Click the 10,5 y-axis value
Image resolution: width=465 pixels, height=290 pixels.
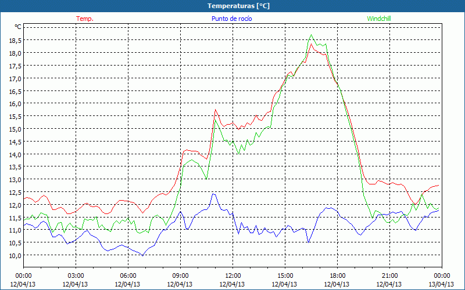pyautogui.click(x=15, y=243)
